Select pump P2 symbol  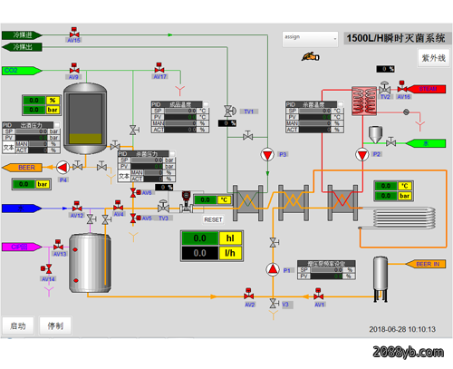[362, 155]
